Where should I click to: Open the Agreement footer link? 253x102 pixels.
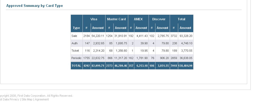42,99
